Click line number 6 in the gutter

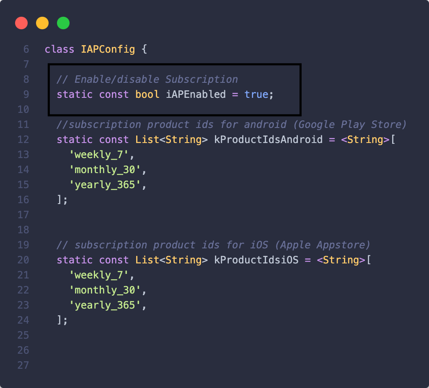(26, 49)
